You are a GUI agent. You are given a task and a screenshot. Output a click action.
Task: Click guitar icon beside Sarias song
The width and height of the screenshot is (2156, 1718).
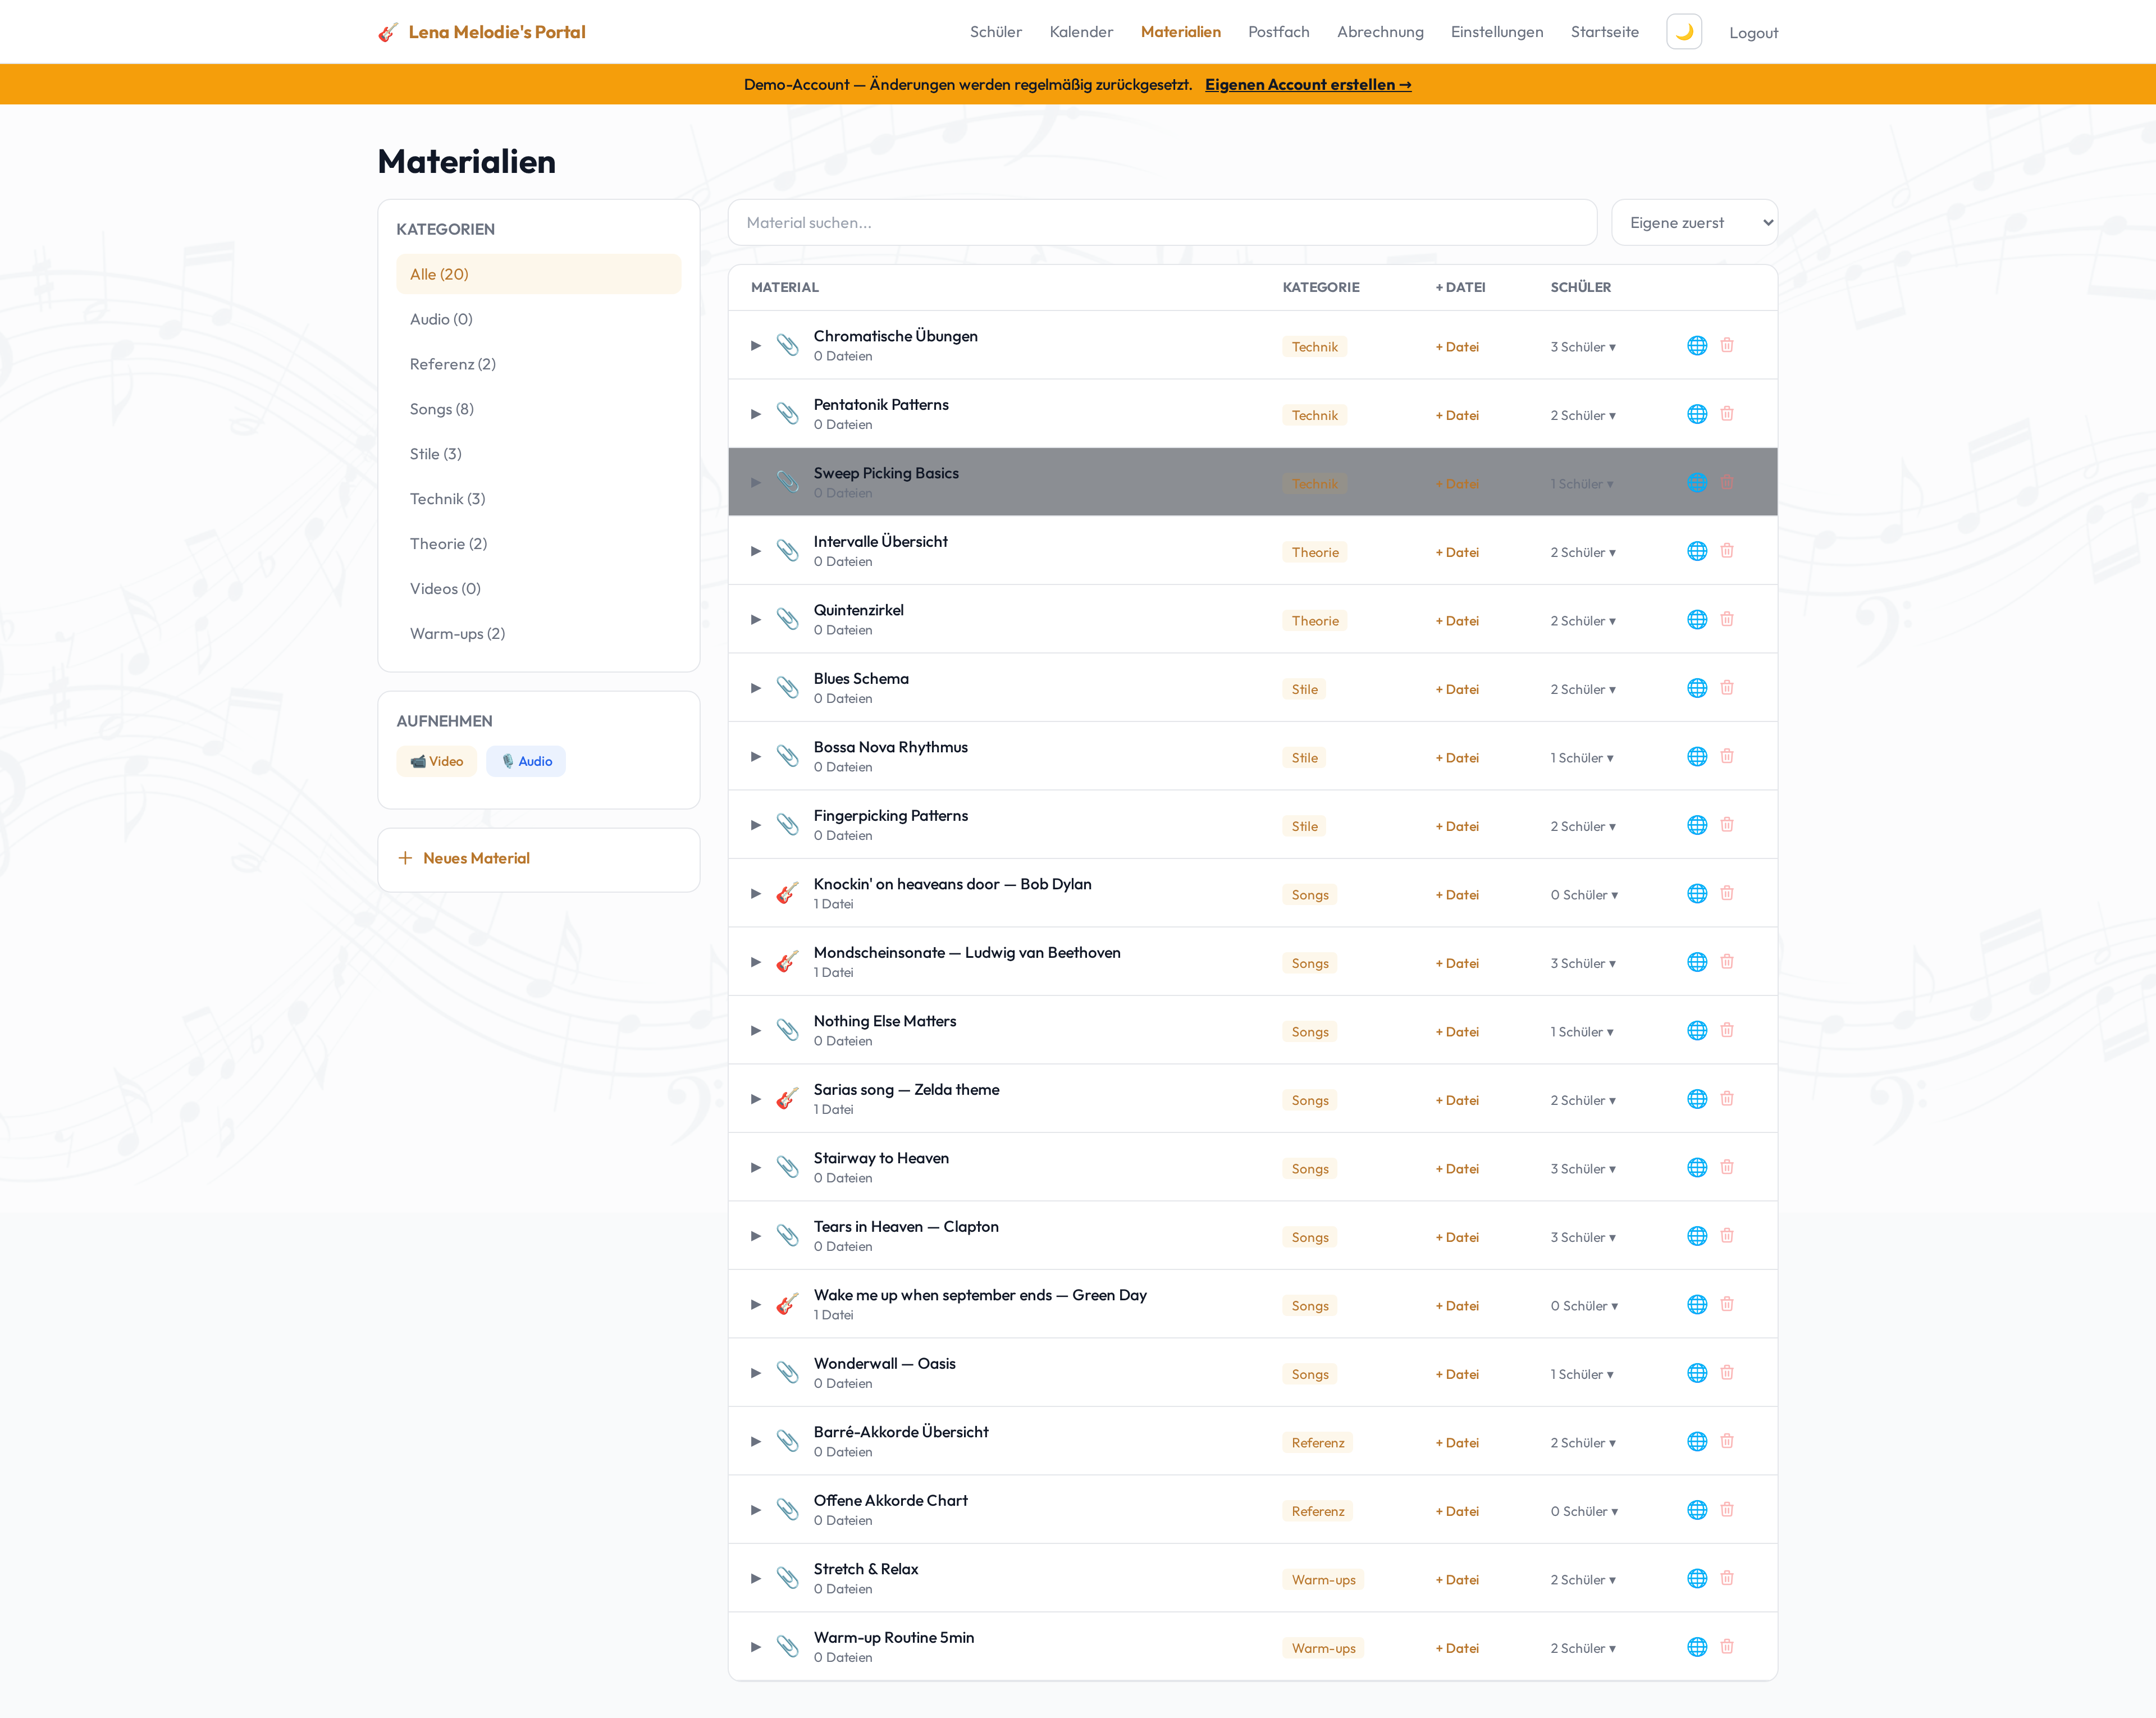[787, 1099]
